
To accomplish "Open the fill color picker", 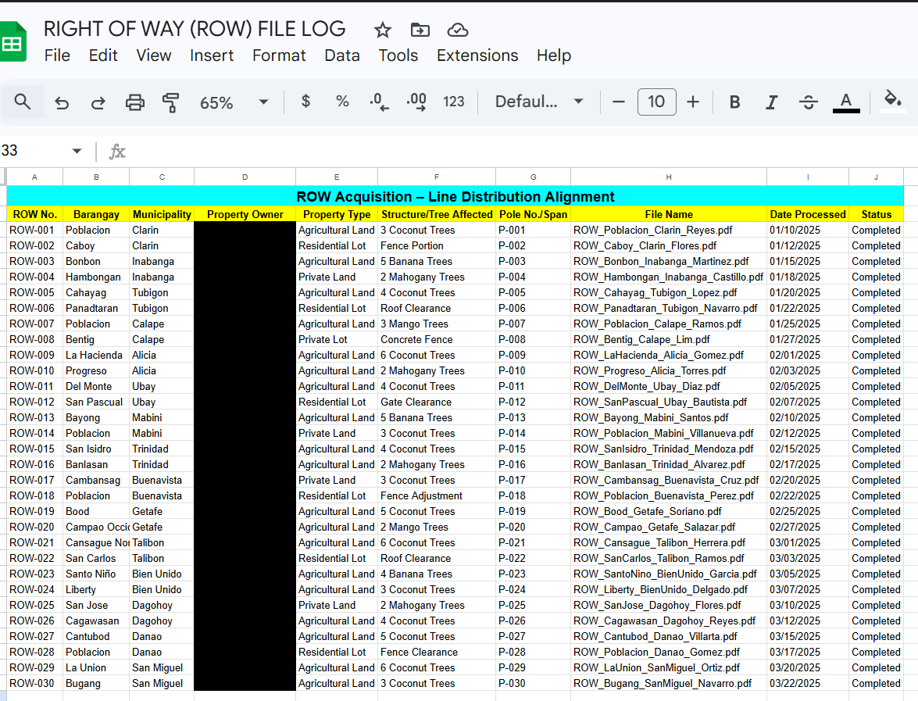I will click(892, 101).
